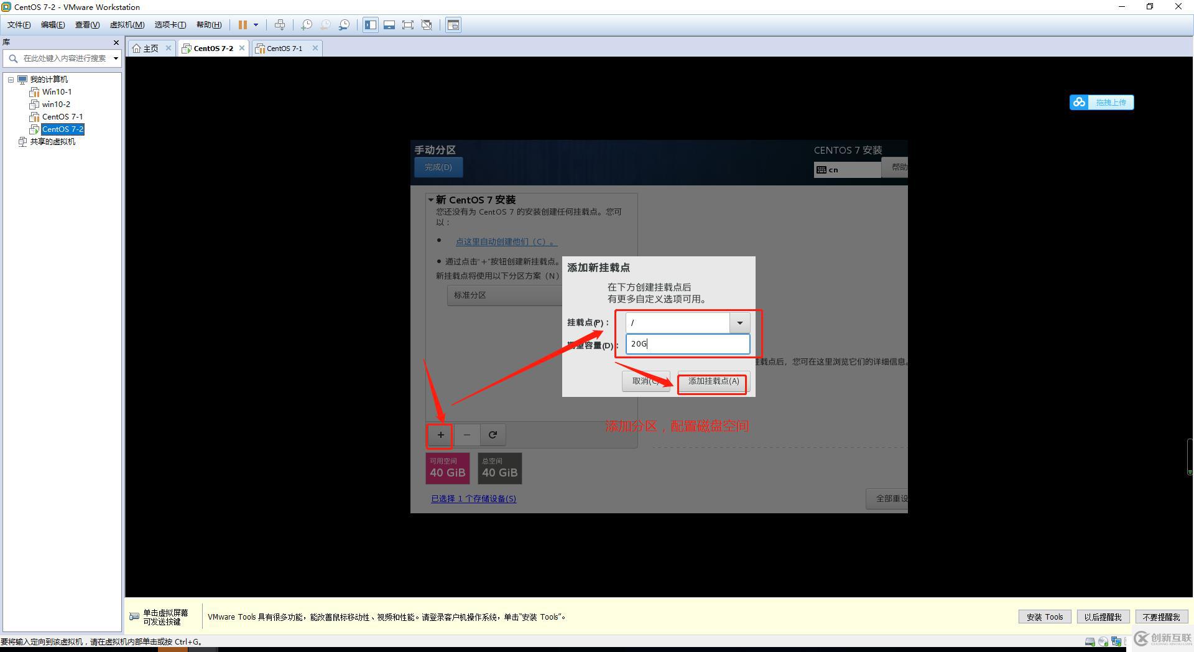1194x652 pixels.
Task: Click the hard disk status bar icon
Action: pos(1090,641)
